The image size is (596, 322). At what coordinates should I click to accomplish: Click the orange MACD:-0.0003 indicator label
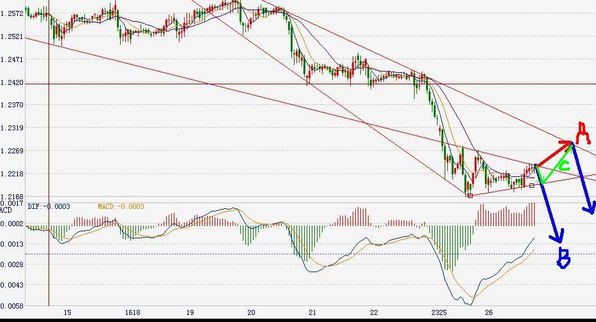pyautogui.click(x=121, y=206)
